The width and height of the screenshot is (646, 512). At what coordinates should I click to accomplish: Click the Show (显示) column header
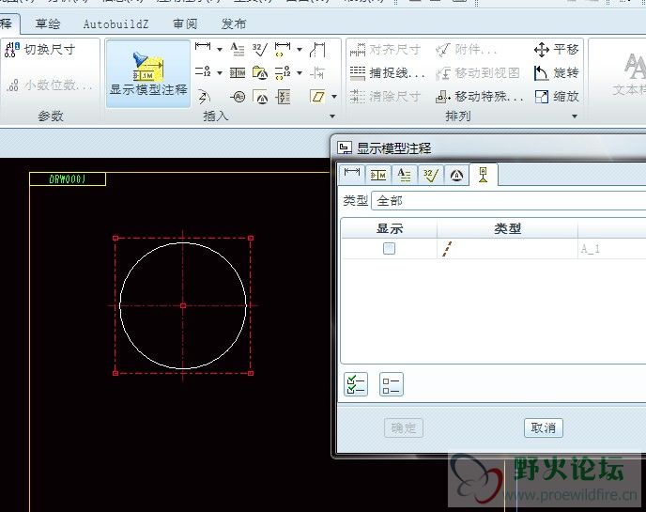[x=390, y=228]
